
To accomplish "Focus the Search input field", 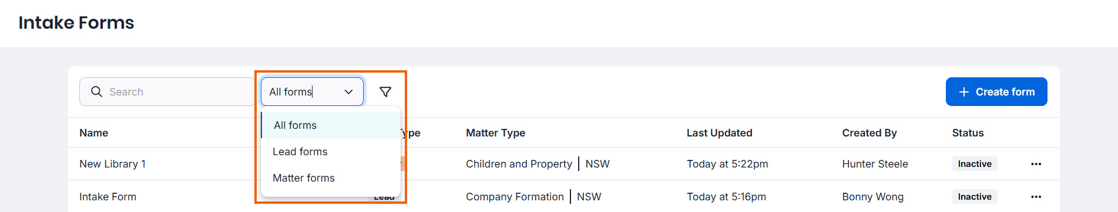I will (167, 92).
